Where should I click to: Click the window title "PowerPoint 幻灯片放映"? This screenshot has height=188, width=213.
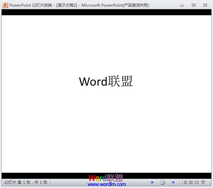point(31,5)
